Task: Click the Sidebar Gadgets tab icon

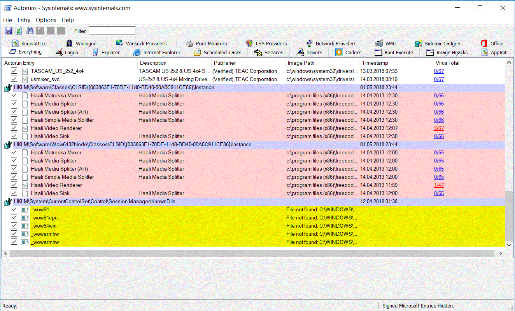Action: pos(418,43)
